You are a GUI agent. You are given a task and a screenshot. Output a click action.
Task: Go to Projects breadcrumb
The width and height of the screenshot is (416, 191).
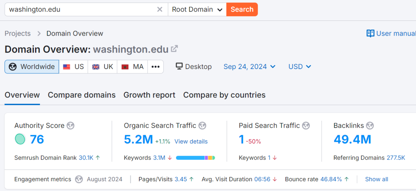(x=18, y=33)
